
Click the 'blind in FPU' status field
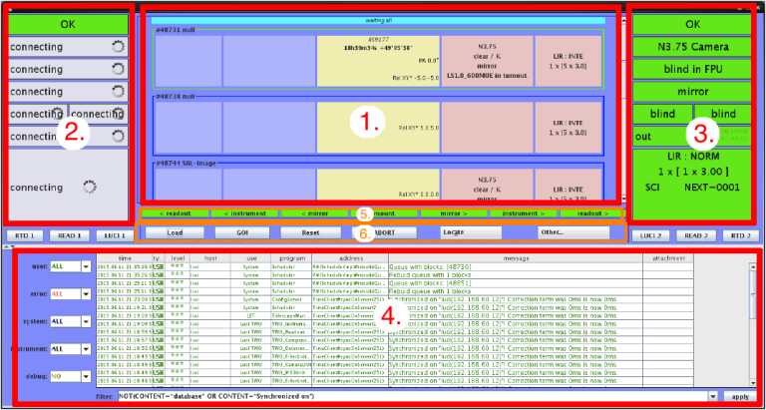click(x=692, y=70)
